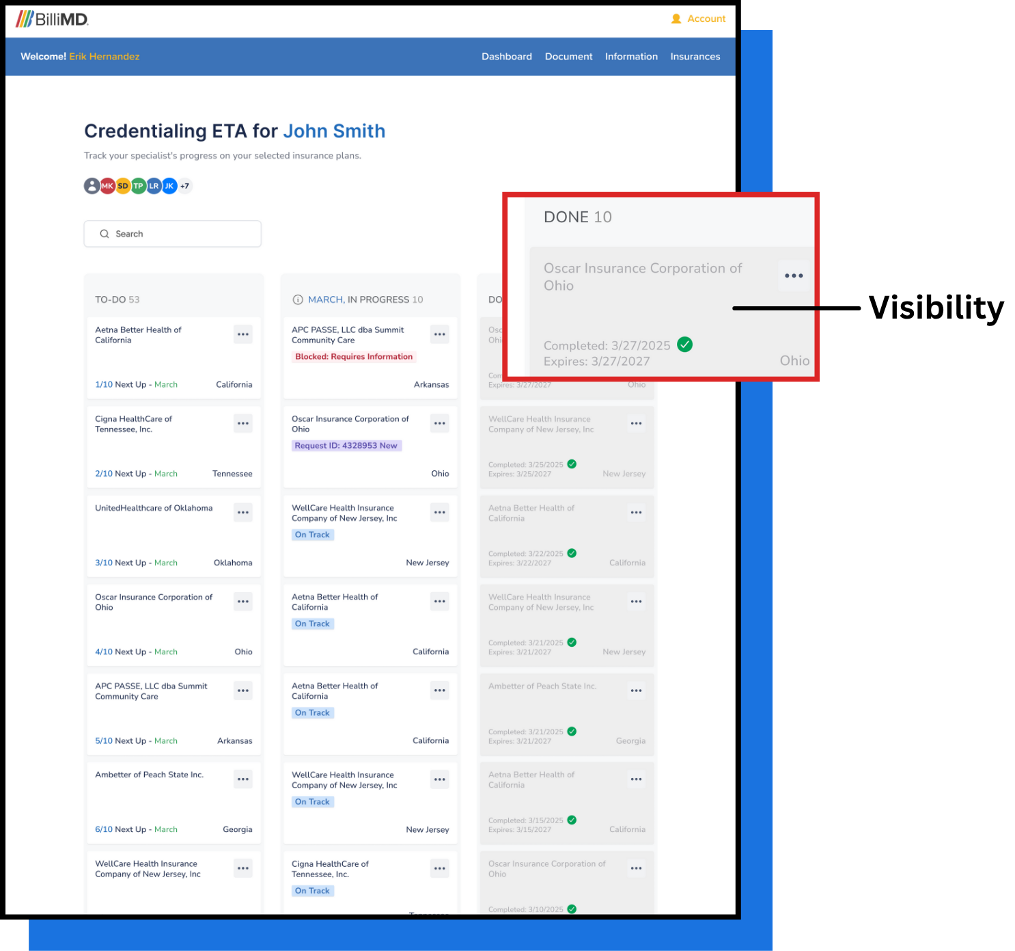Select the SD team avatar
The width and height of the screenshot is (1015, 951).
(123, 186)
